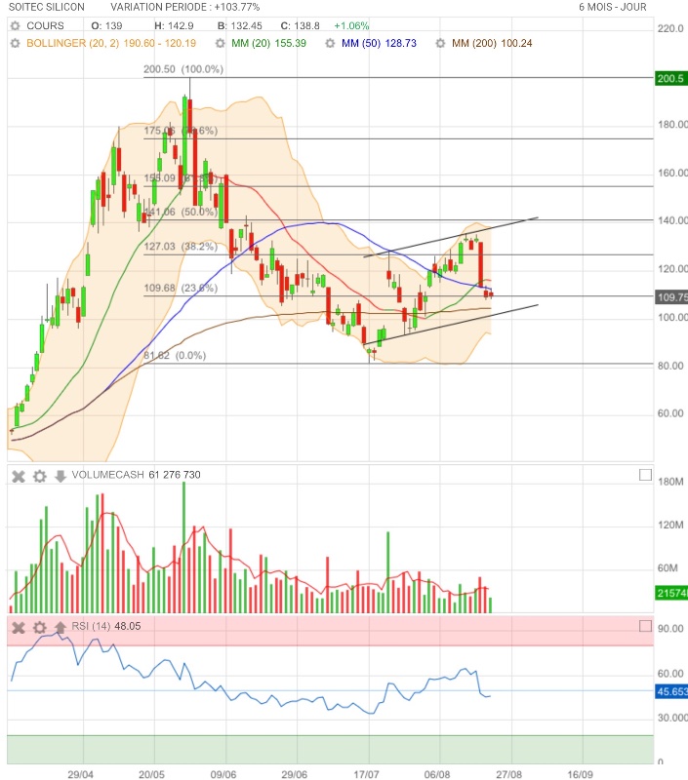
Task: Select the 109.68 (23.6%) Fibonacci label
Action: [x=181, y=288]
